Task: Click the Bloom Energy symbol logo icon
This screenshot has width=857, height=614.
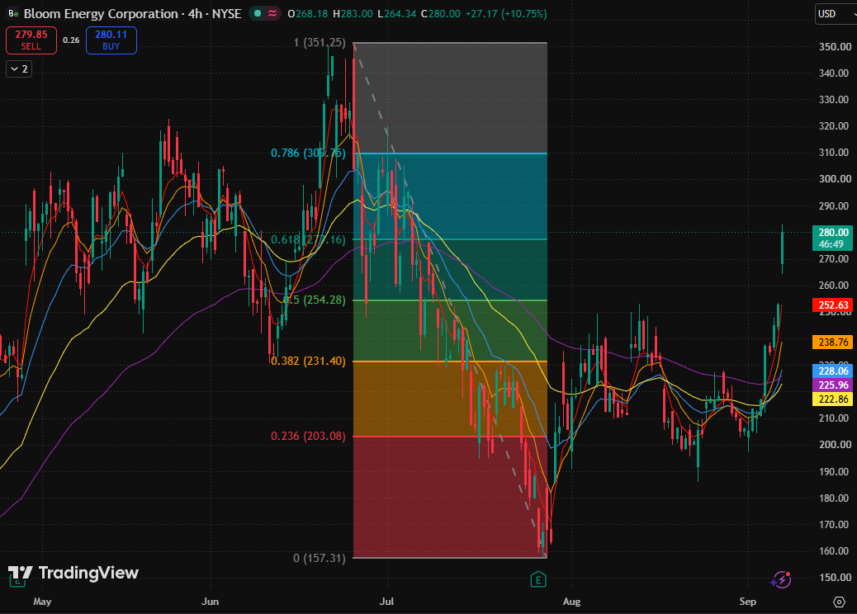Action: tap(13, 14)
